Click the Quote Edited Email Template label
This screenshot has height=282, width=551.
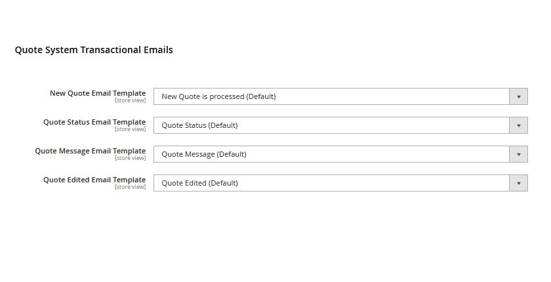click(x=94, y=180)
